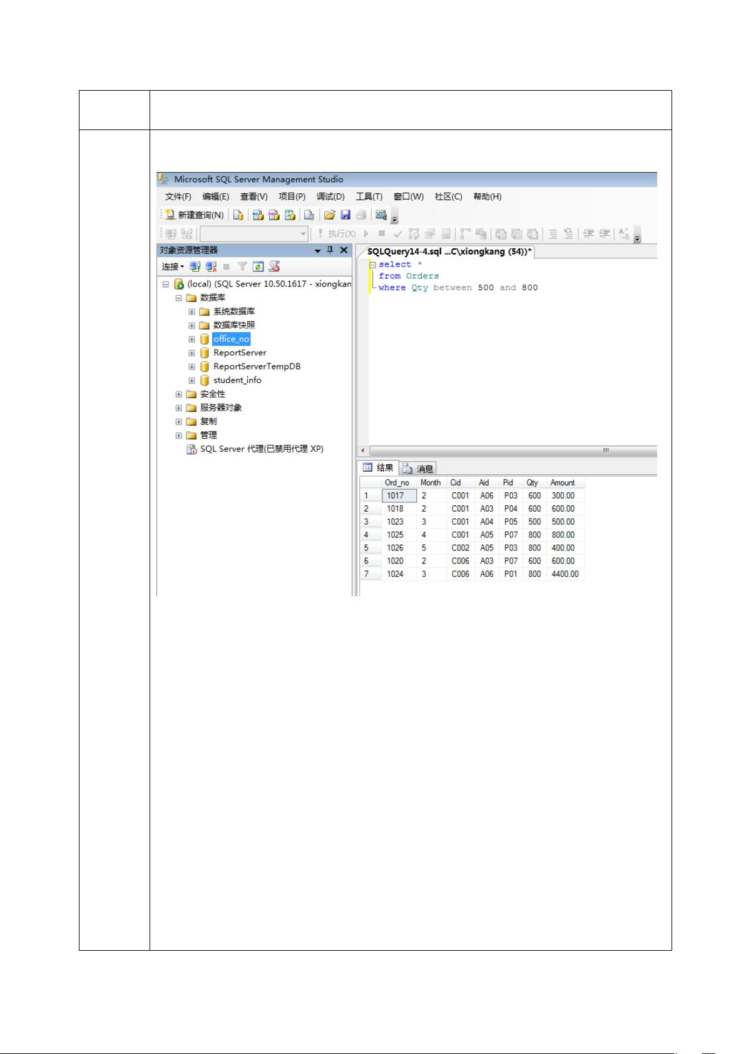Open the 连接 dropdown in Object Explorer
The width and height of the screenshot is (746, 1054).
tap(173, 266)
